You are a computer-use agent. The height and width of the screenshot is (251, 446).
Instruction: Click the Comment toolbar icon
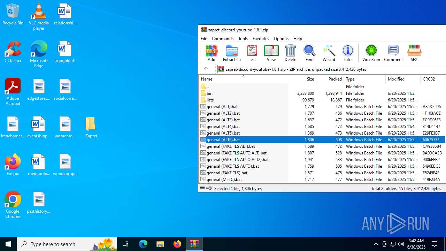click(393, 53)
